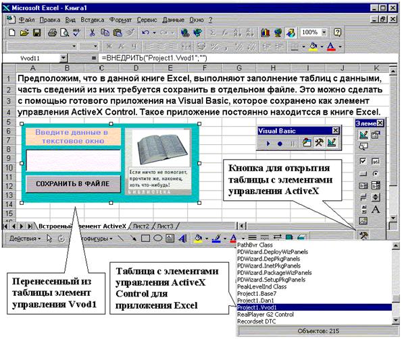Click the Web toolbar icon
The height and width of the screenshot is (339, 402).
198,32
